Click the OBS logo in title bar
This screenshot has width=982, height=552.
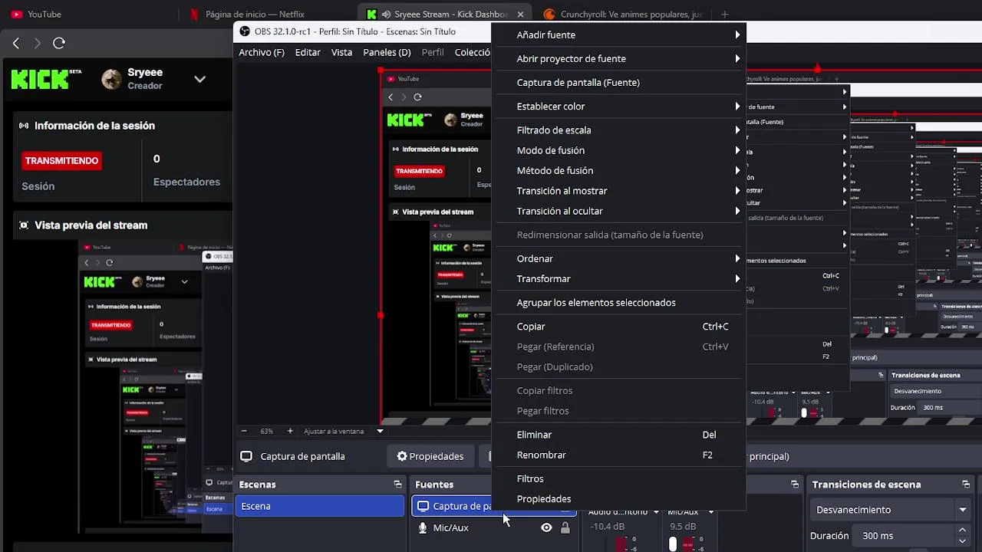pyautogui.click(x=244, y=31)
